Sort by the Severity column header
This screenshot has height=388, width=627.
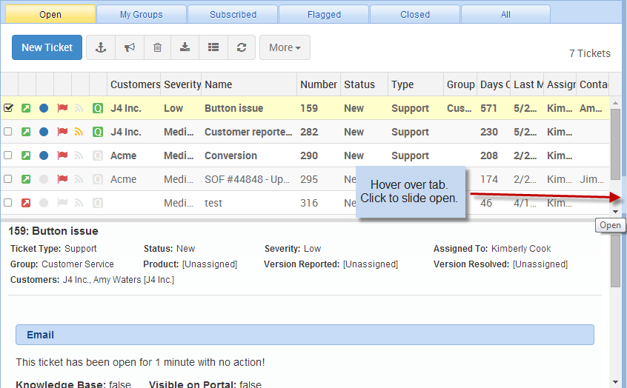tap(181, 84)
